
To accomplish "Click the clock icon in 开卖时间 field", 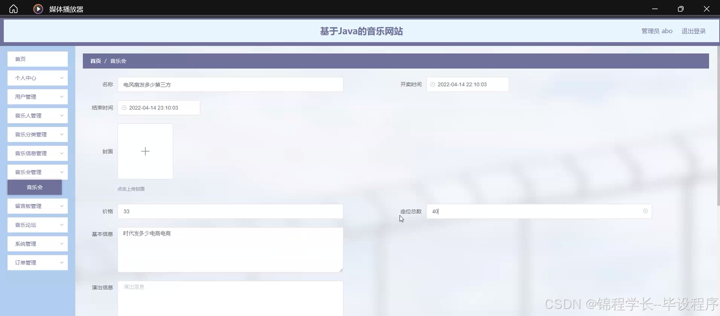I will 433,84.
